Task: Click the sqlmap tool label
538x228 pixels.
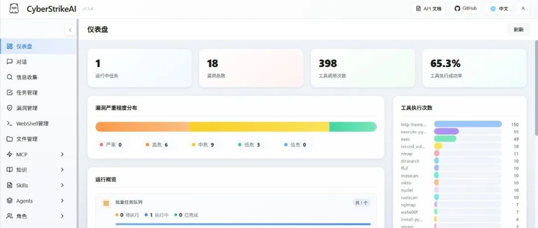Action: point(408,205)
